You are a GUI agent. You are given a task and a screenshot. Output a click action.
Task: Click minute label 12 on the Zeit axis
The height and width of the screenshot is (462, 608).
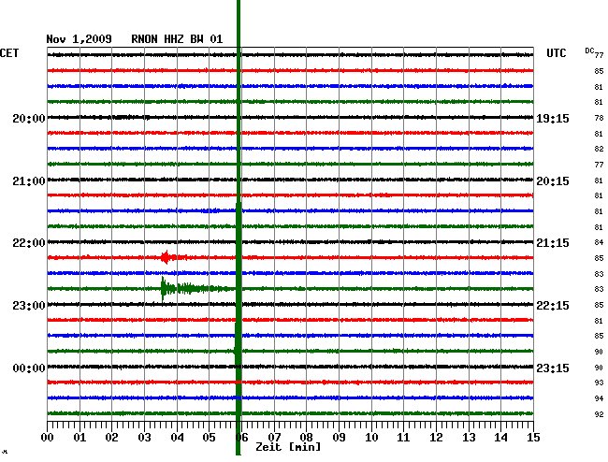click(436, 438)
